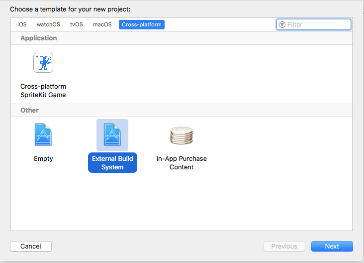
Task: Open the tvOS platform tab
Action: 77,24
